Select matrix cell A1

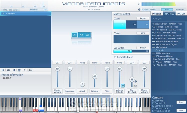click(75, 35)
